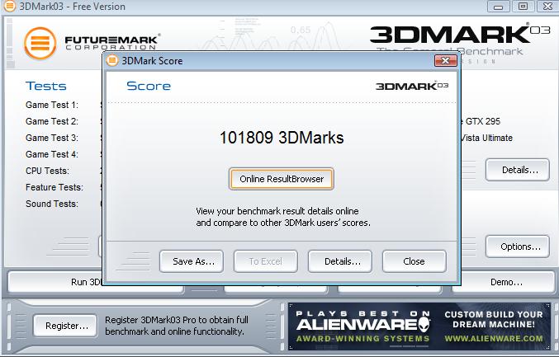Click Game Test 3 label
This screenshot has height=357, width=559.
click(x=52, y=138)
